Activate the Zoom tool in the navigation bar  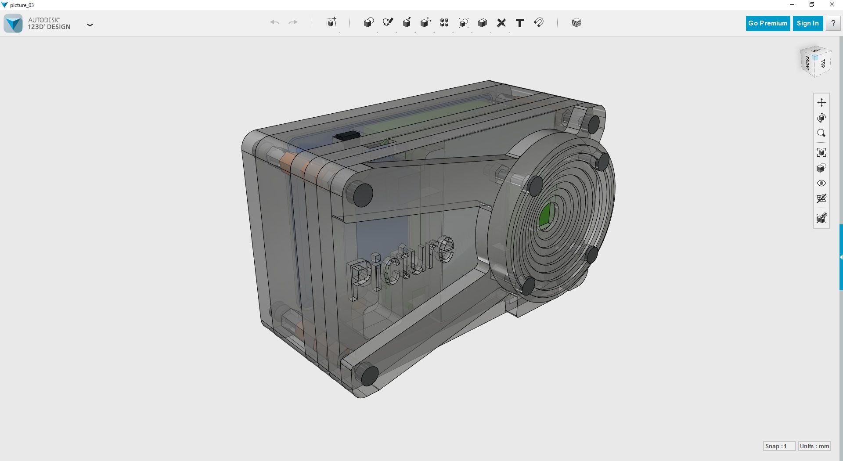click(x=822, y=133)
